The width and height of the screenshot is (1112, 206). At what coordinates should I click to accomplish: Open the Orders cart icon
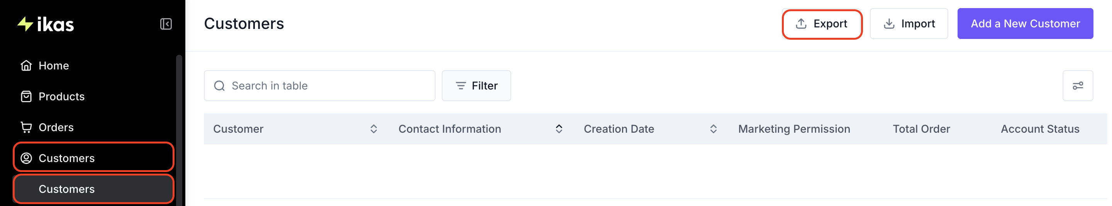pos(26,128)
